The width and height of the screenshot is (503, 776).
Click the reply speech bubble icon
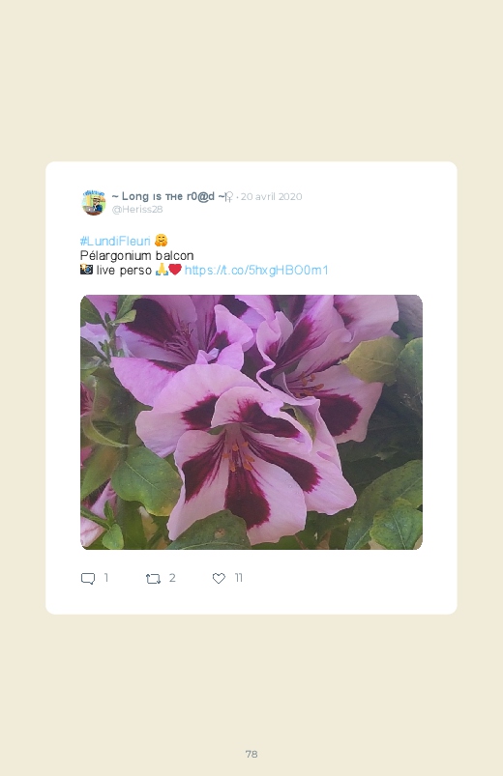click(88, 578)
